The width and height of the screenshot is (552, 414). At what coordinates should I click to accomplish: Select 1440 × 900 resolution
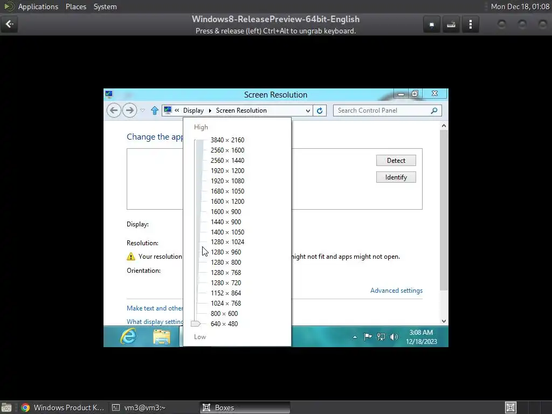pyautogui.click(x=226, y=222)
